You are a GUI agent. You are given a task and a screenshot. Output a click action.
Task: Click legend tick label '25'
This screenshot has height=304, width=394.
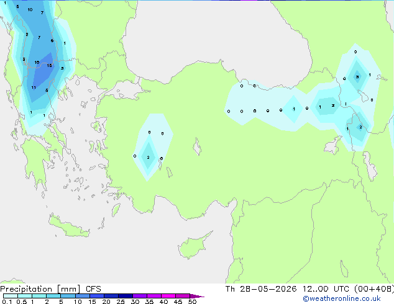click(121, 302)
